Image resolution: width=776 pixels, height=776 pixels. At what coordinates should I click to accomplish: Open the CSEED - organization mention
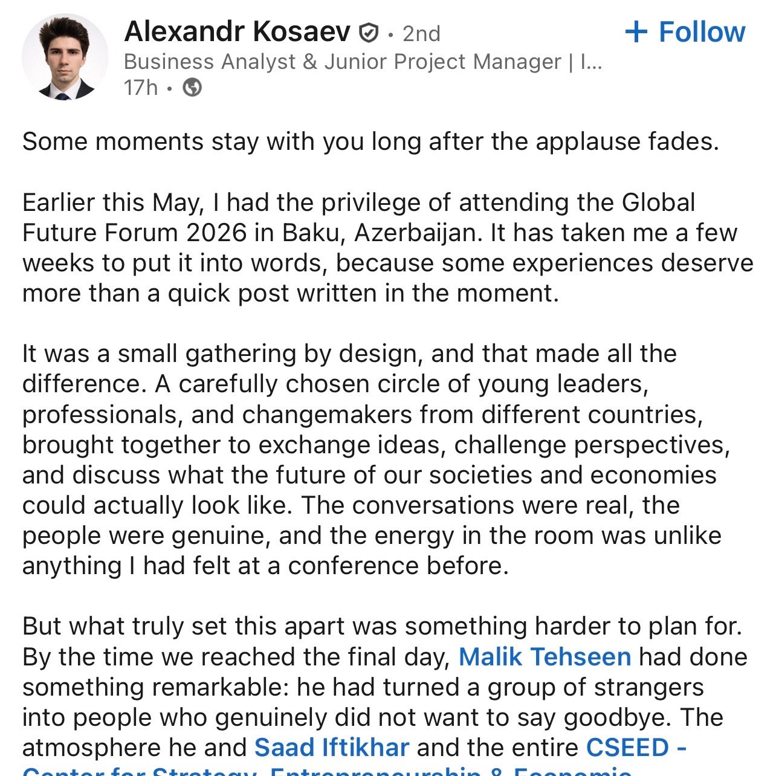pyautogui.click(x=636, y=748)
